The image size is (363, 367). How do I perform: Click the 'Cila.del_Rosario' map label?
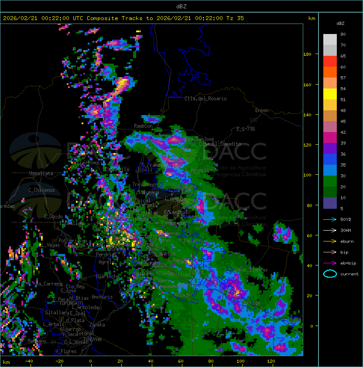205,99
